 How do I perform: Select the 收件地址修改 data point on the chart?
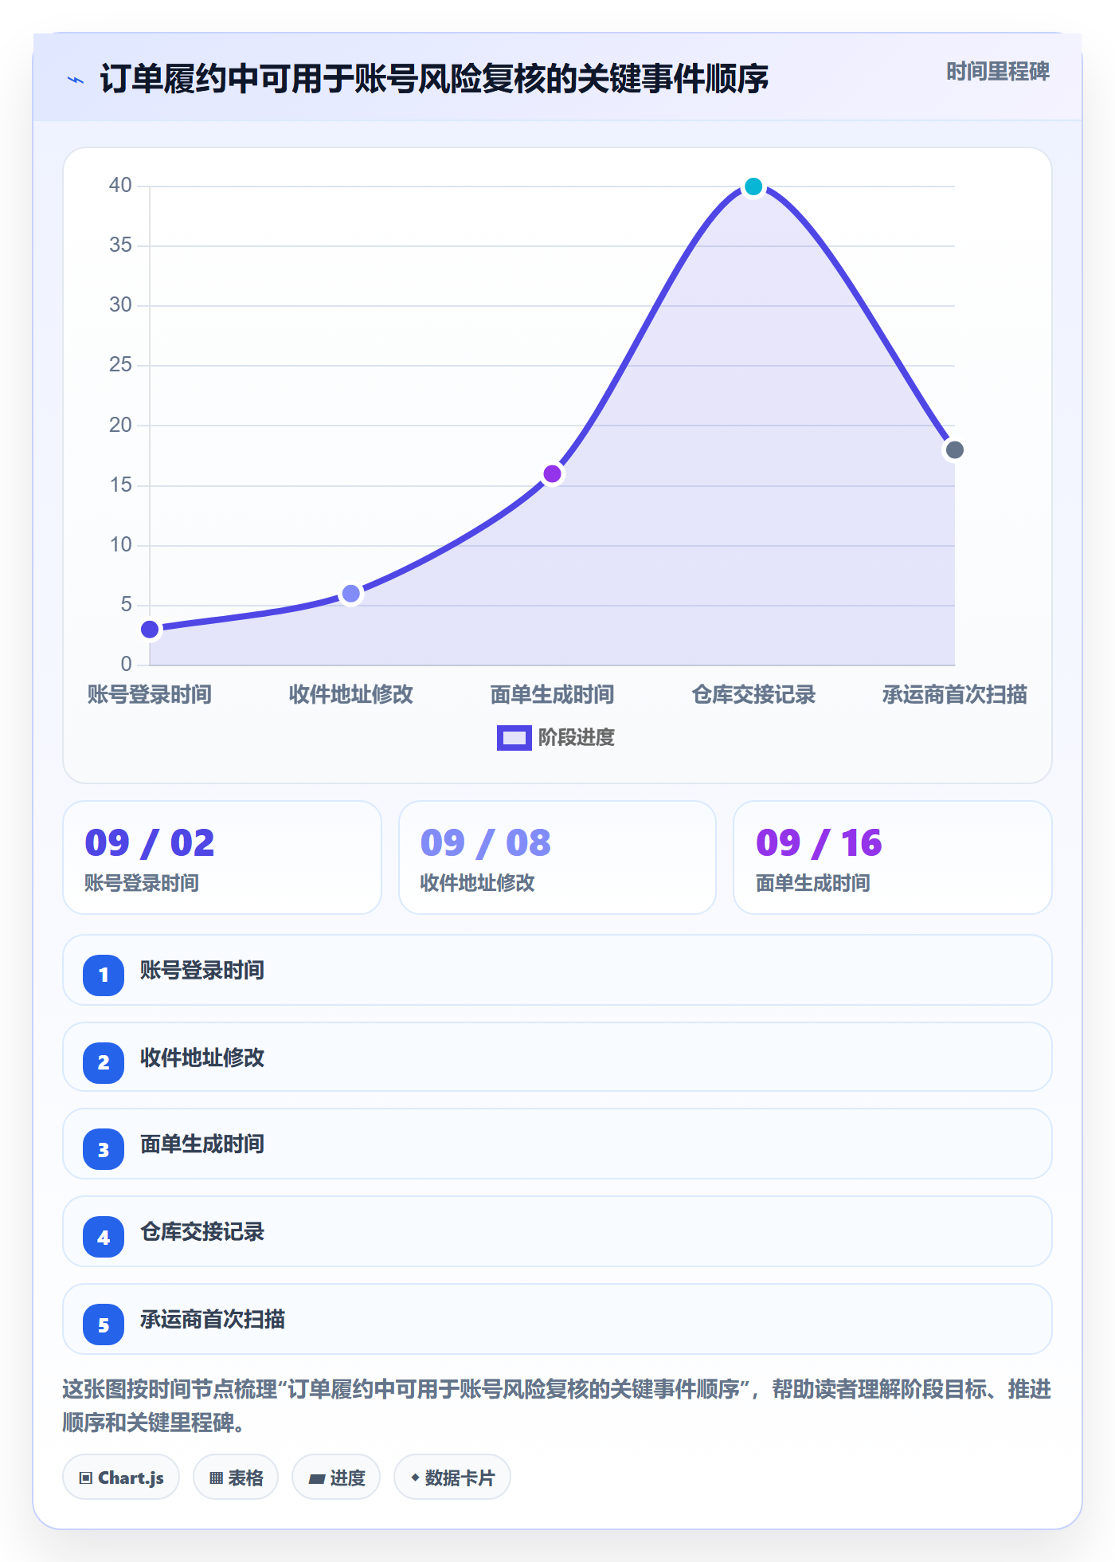pyautogui.click(x=351, y=594)
